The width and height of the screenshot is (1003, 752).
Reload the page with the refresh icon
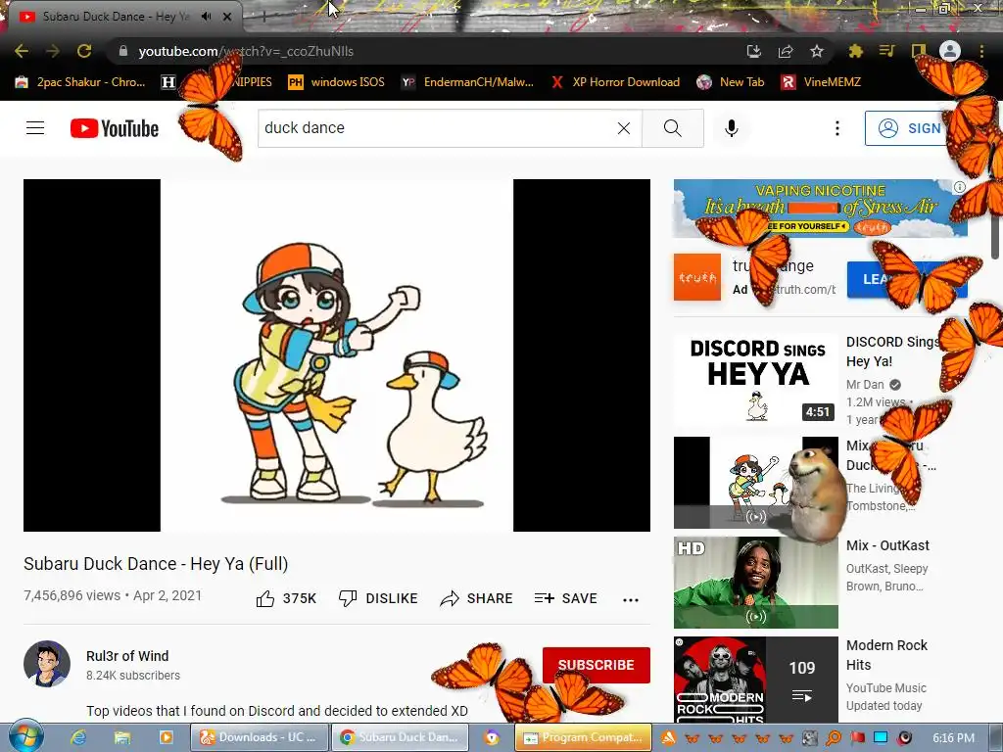click(84, 51)
